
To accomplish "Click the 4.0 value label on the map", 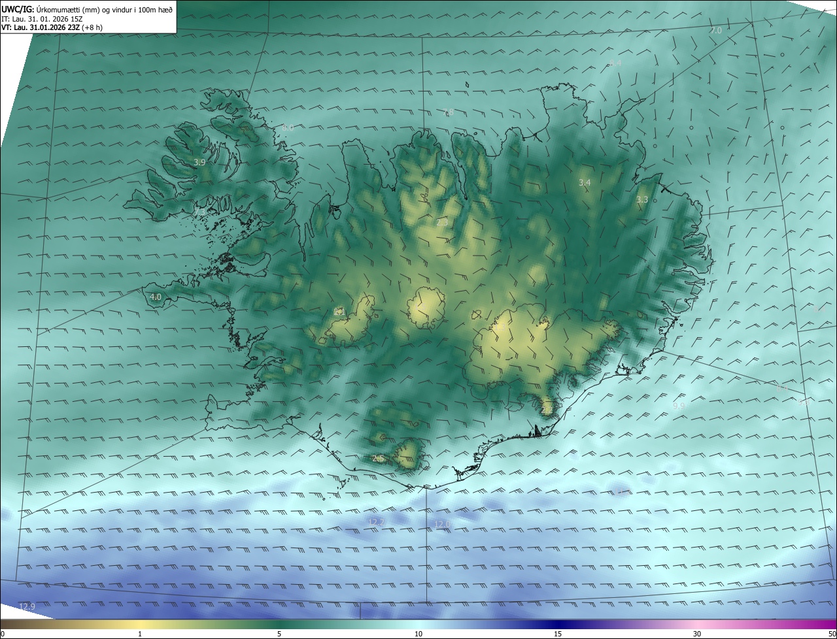I will click(155, 297).
